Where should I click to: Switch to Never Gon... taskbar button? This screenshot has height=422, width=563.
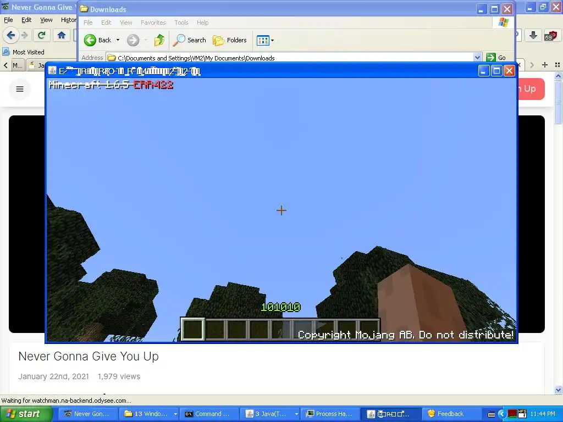point(89,414)
